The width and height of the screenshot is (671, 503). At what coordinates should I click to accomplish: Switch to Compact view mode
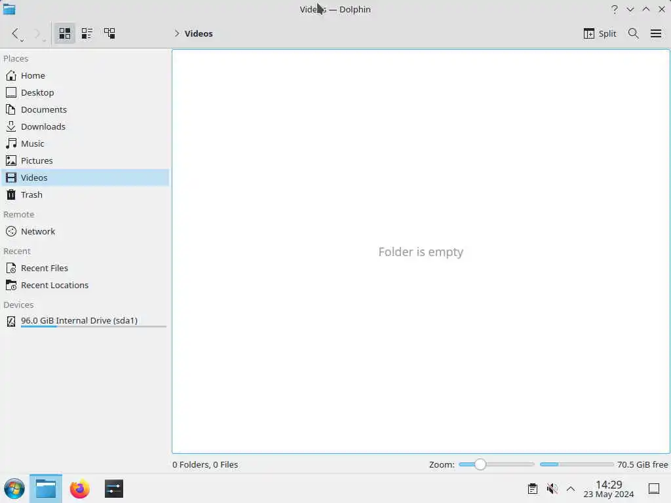pyautogui.click(x=87, y=33)
